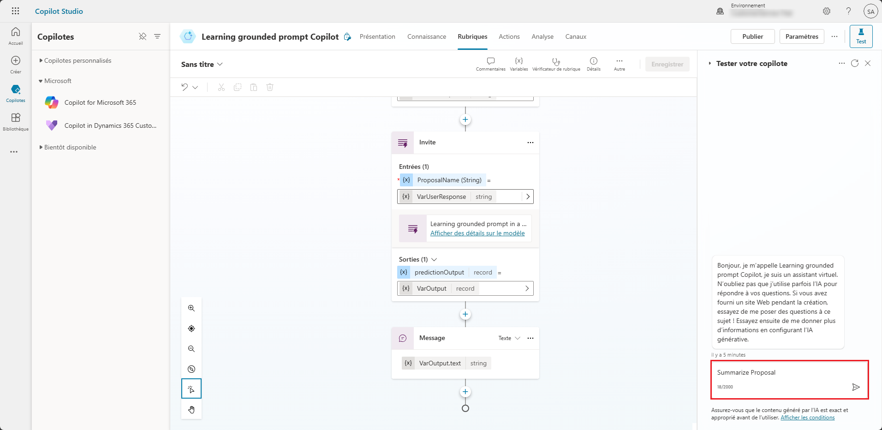Switch to the Actions tab

click(x=509, y=36)
